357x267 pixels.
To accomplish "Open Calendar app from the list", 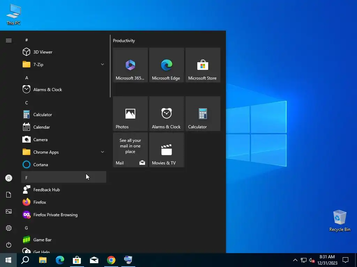I will click(64, 127).
